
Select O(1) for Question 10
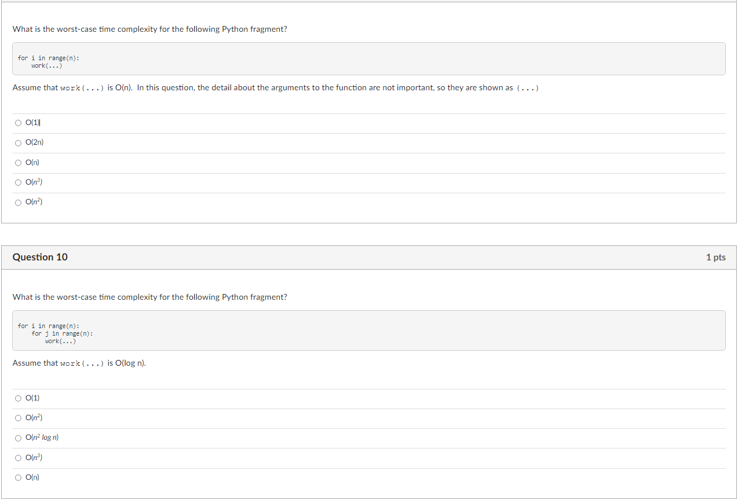click(18, 398)
